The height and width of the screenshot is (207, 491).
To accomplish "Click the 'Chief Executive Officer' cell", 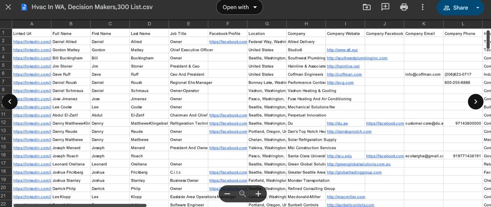I will pos(191,50).
